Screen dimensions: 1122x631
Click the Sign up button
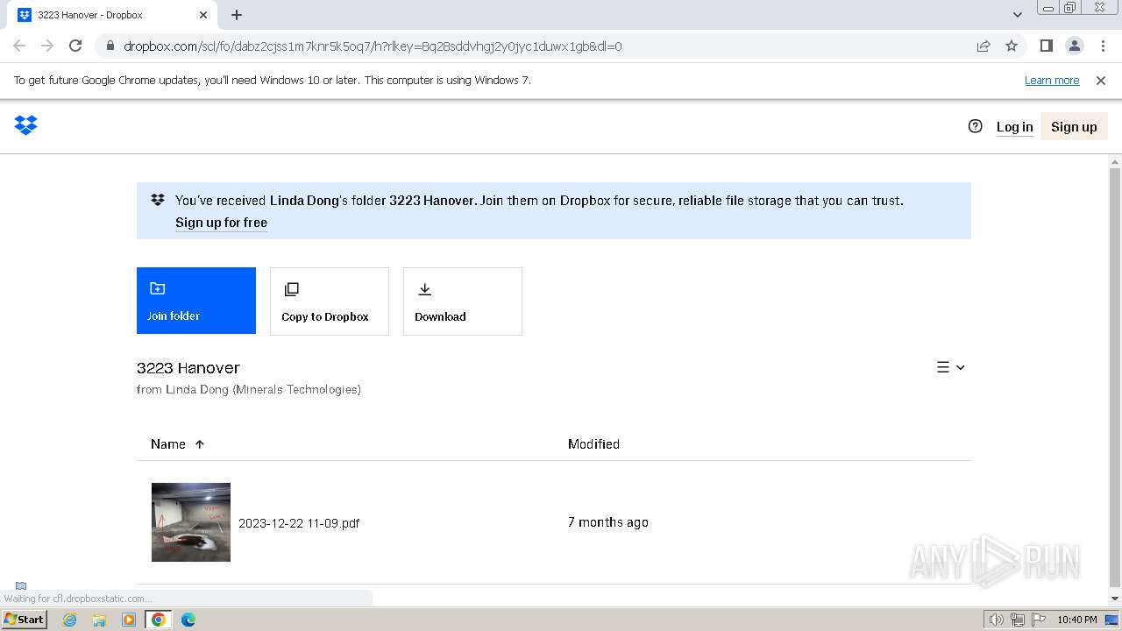[x=1074, y=126]
